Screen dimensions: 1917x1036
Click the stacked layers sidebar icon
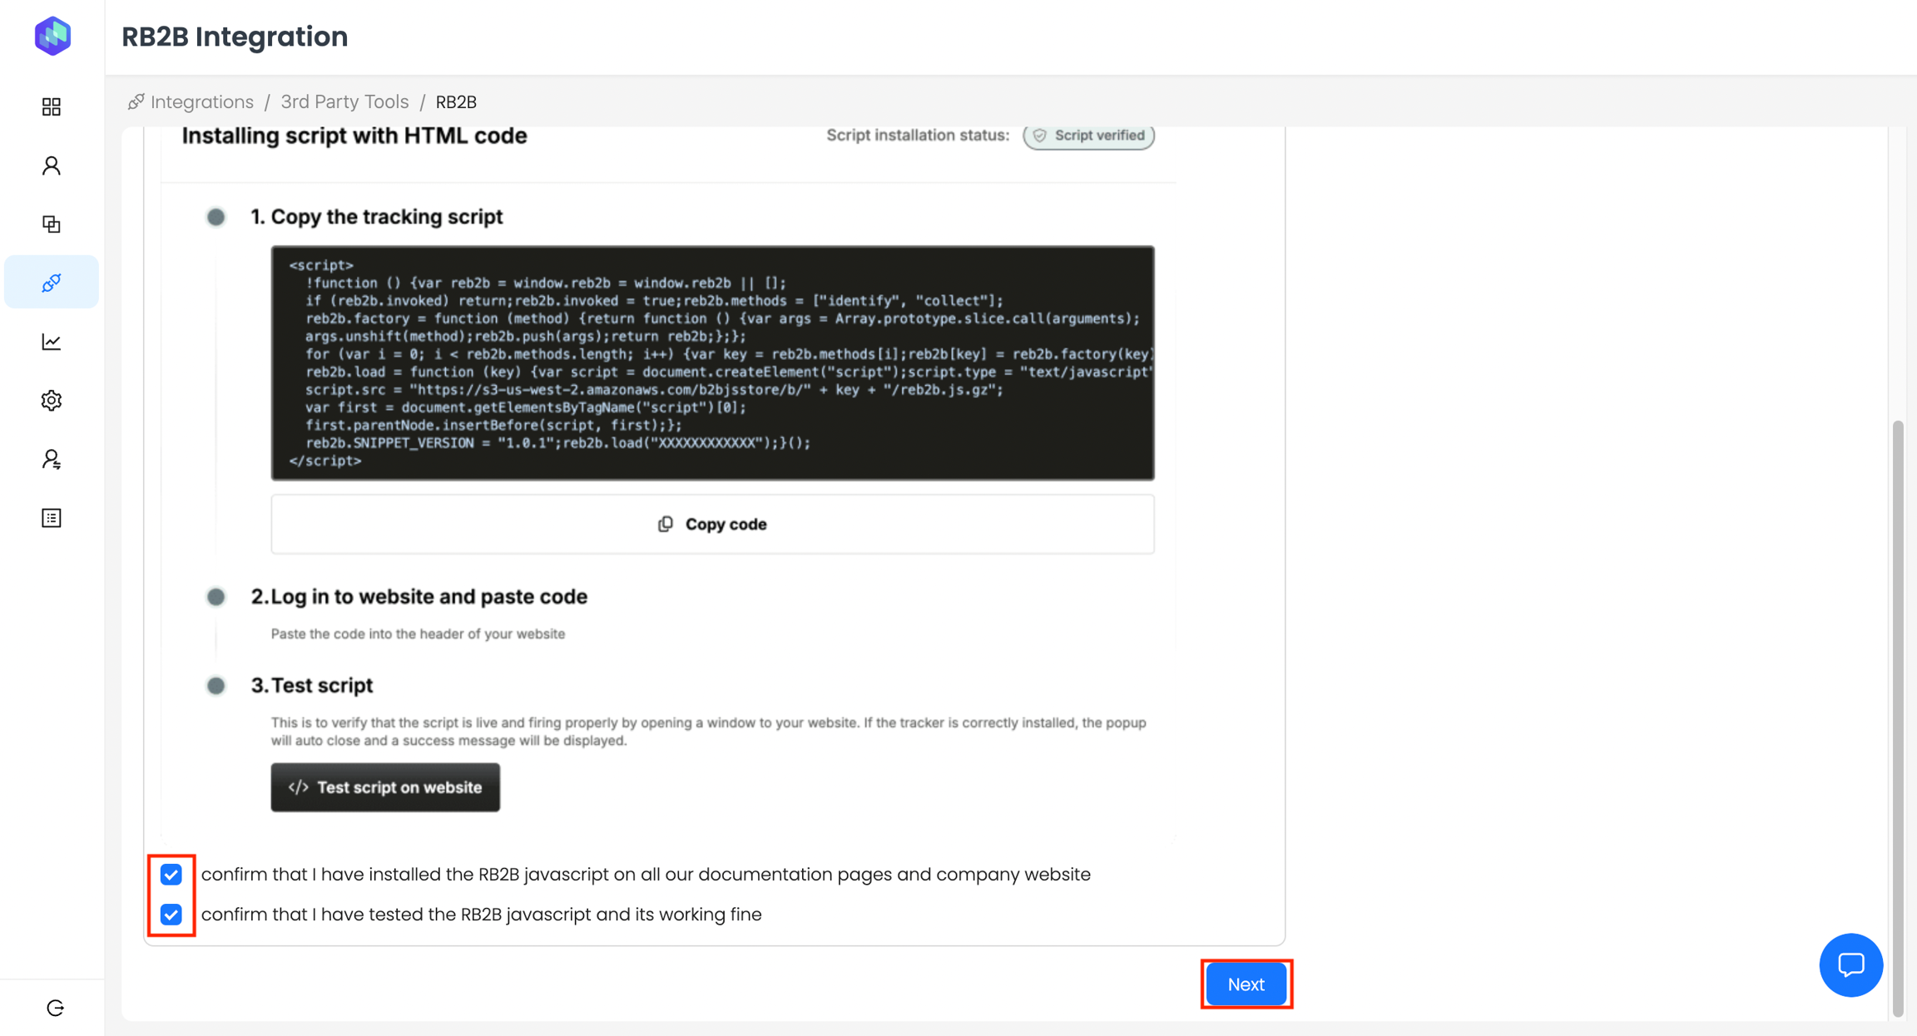pyautogui.click(x=52, y=224)
